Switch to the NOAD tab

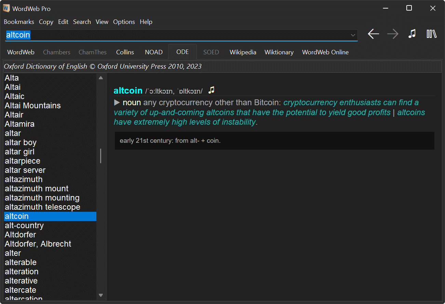(153, 52)
